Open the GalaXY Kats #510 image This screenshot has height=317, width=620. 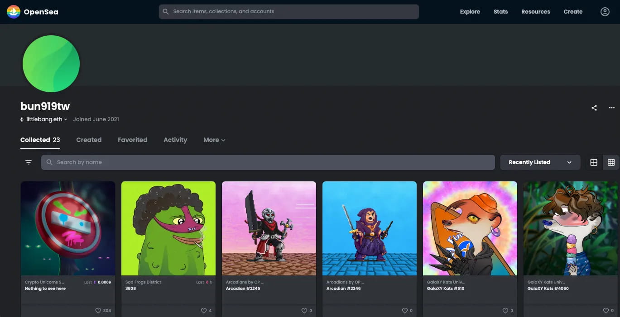(x=470, y=228)
